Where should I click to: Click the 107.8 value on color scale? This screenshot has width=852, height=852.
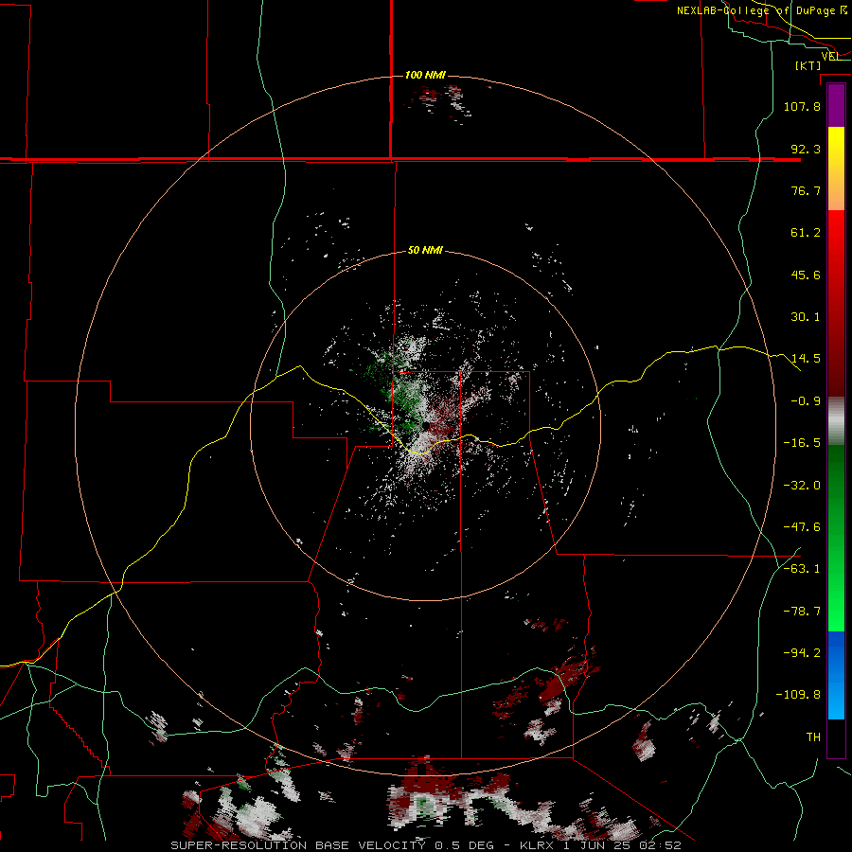(x=802, y=106)
